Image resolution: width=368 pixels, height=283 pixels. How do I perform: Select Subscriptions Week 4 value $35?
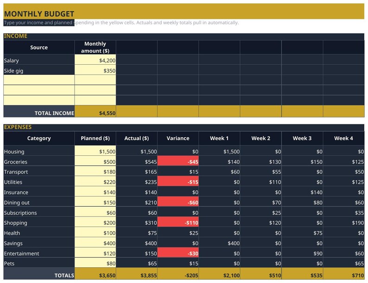343,212
